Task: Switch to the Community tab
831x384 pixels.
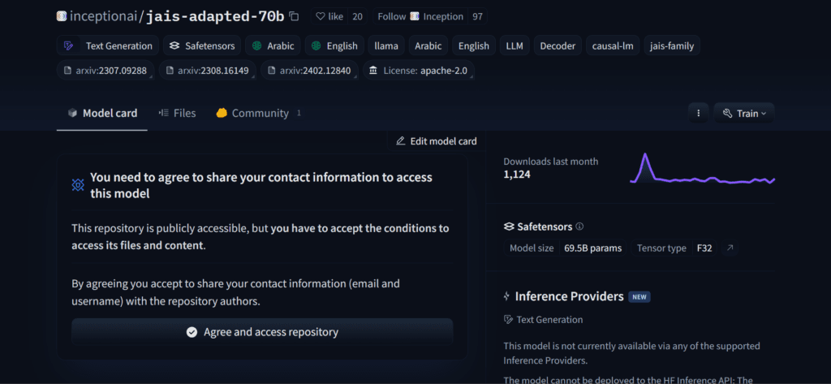Action: [259, 113]
